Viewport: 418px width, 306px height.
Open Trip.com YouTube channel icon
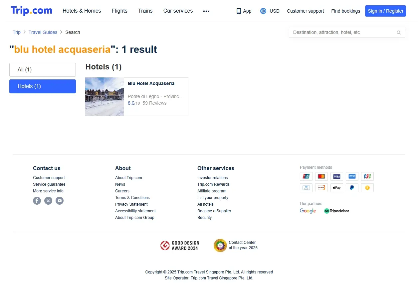(x=60, y=201)
